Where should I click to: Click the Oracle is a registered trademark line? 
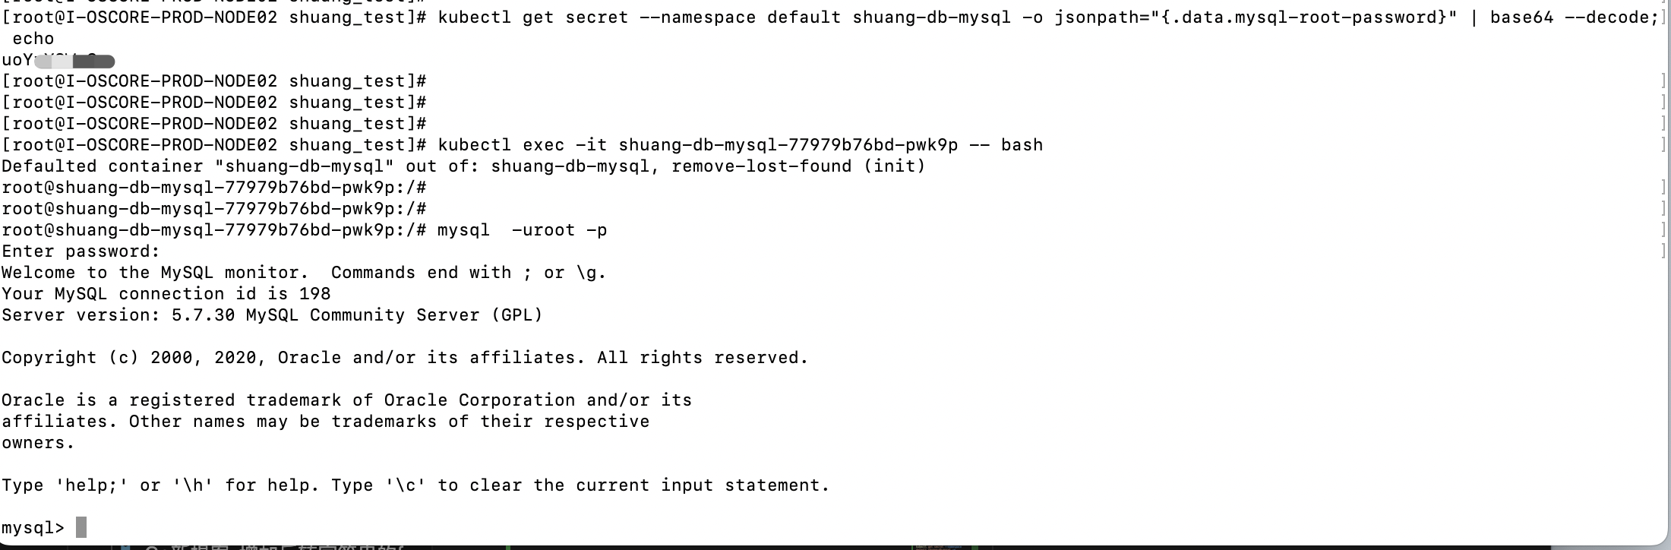point(346,400)
